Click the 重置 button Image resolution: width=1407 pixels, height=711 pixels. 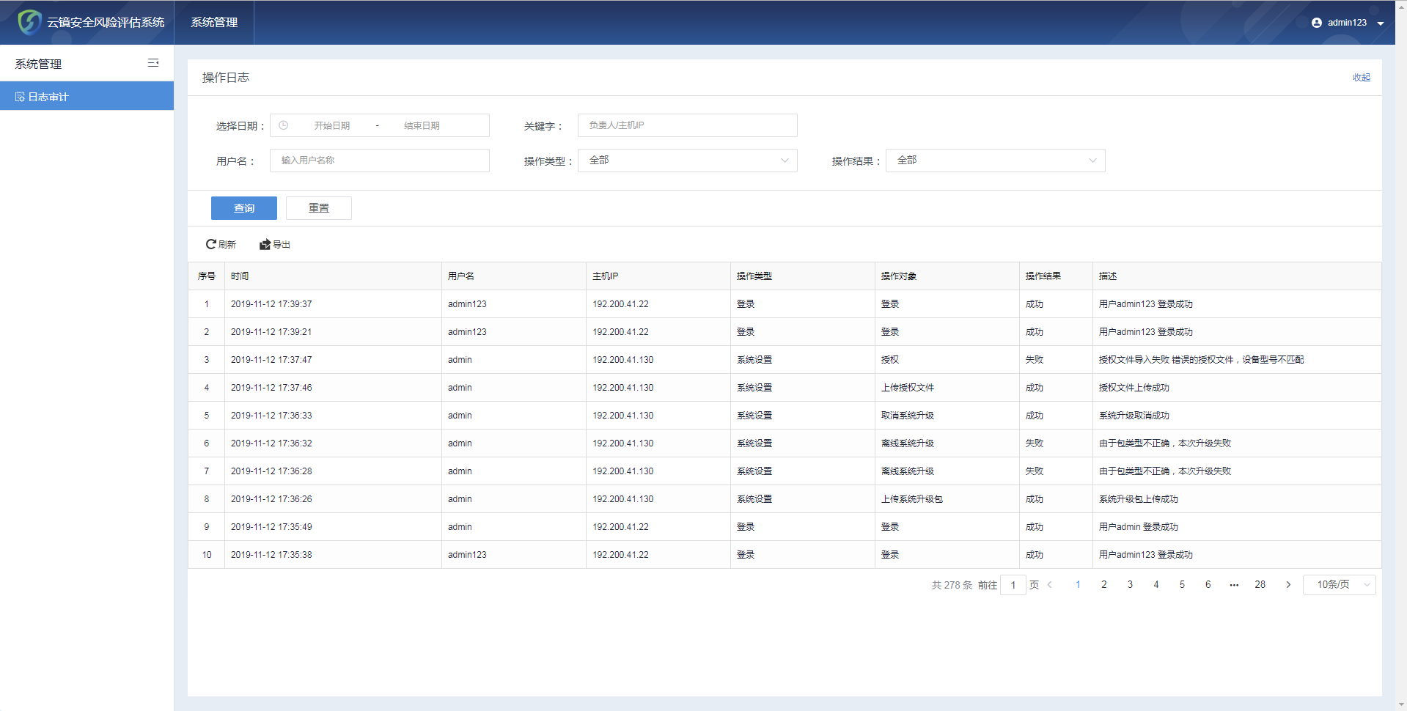(319, 208)
